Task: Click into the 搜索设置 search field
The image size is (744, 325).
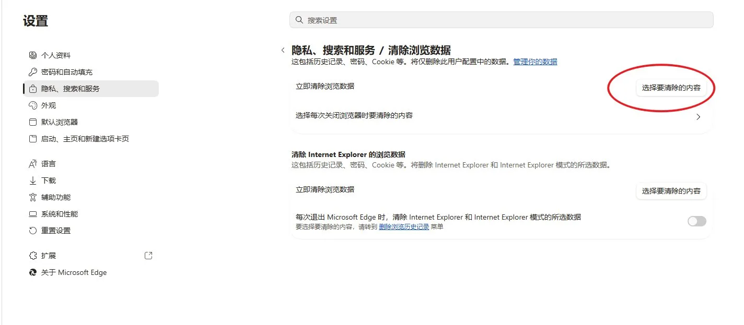Action: [501, 20]
